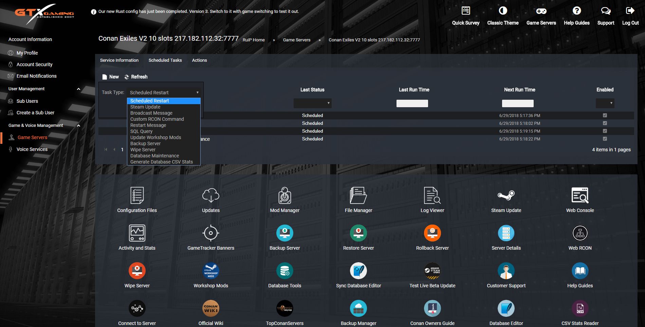Open the Updates cloud icon
This screenshot has height=327, width=645.
click(x=211, y=195)
